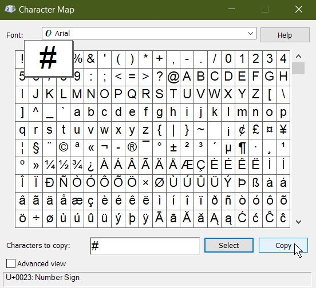
Task: Select the one-half ½ fraction character
Action: [x=64, y=166]
